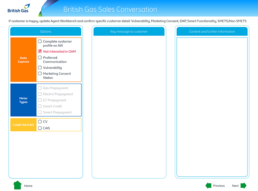This screenshot has height=191, width=258.
Task: Click the green Next arrow icon
Action: tap(243, 186)
